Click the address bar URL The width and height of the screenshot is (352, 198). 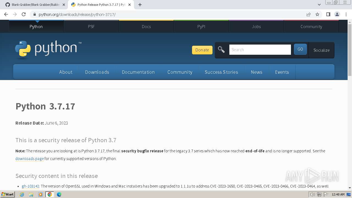pyautogui.click(x=77, y=15)
